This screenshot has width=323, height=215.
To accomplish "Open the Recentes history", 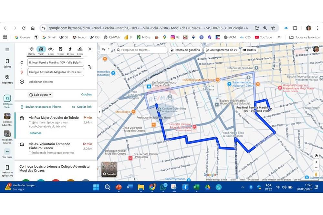I will click(x=7, y=79).
